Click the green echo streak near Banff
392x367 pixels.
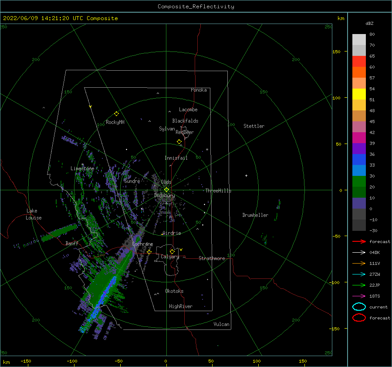tap(60, 233)
